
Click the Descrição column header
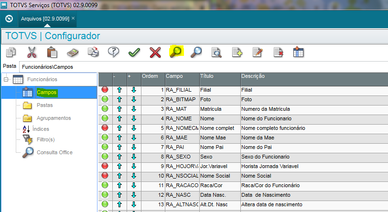point(314,79)
